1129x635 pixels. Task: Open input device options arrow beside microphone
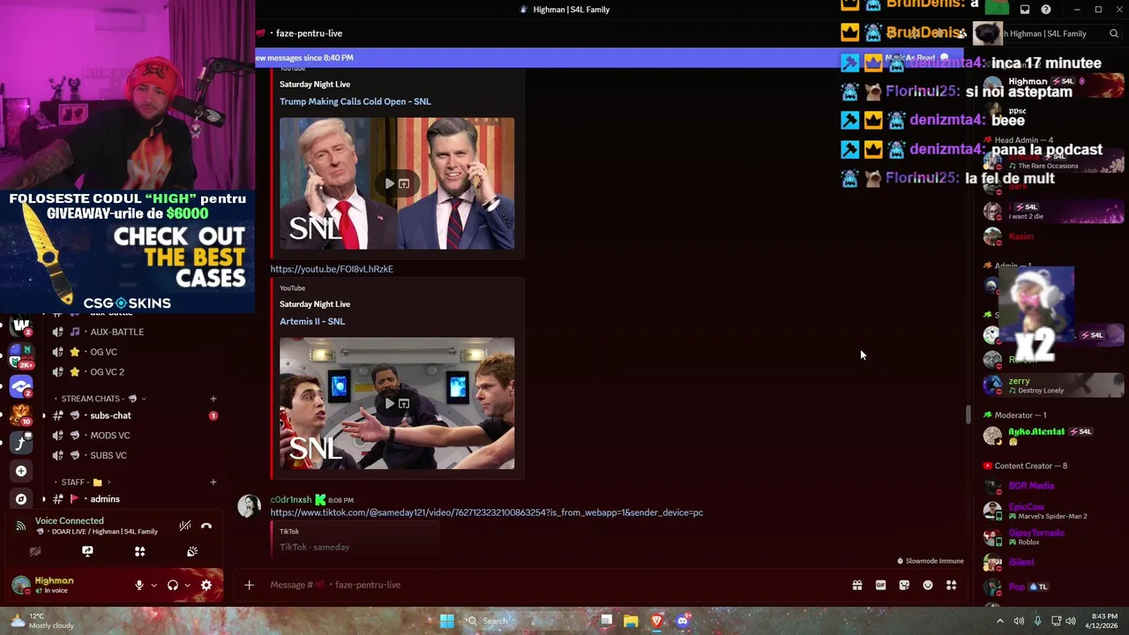coord(153,585)
